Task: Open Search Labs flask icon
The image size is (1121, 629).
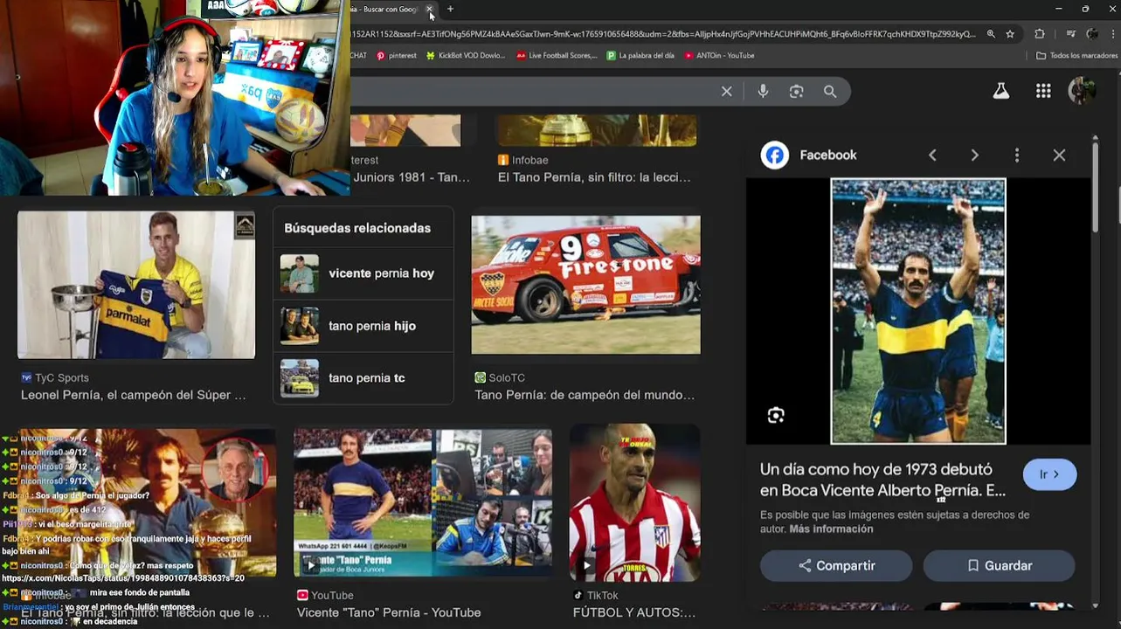Action: [x=1000, y=91]
